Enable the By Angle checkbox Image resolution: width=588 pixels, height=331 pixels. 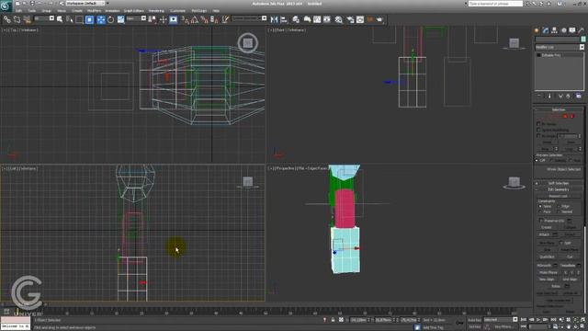click(x=538, y=135)
